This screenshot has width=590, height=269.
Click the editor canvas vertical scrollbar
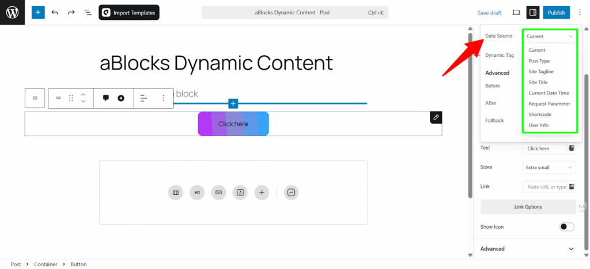click(x=470, y=116)
